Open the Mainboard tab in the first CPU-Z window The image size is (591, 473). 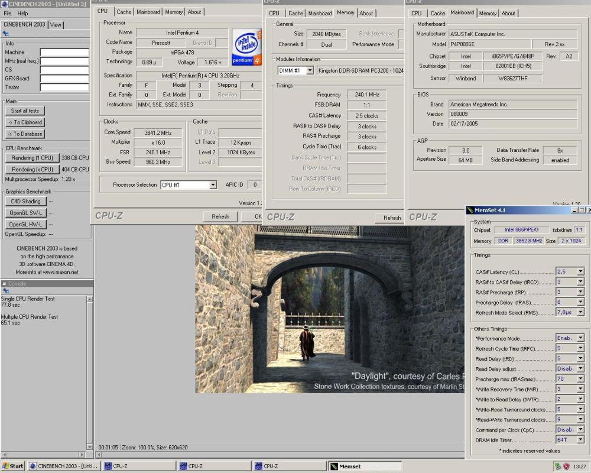(148, 12)
